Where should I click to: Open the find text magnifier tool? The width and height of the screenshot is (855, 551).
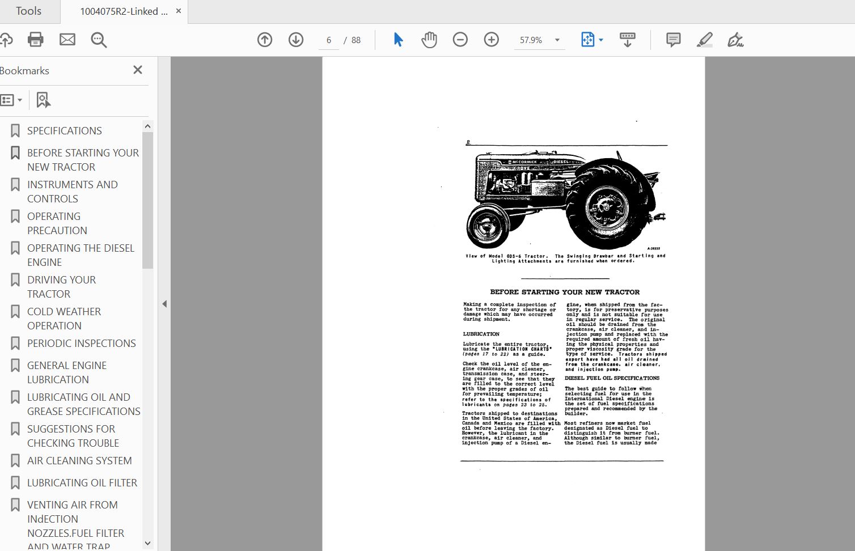point(99,40)
